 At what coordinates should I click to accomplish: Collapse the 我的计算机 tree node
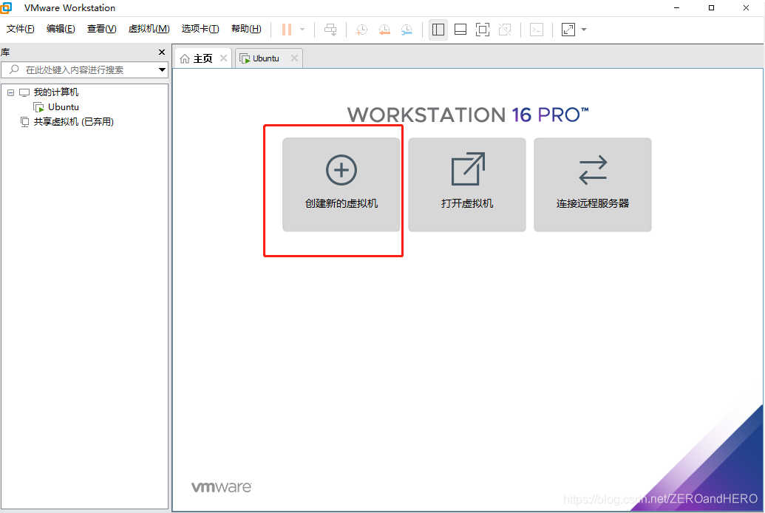11,92
